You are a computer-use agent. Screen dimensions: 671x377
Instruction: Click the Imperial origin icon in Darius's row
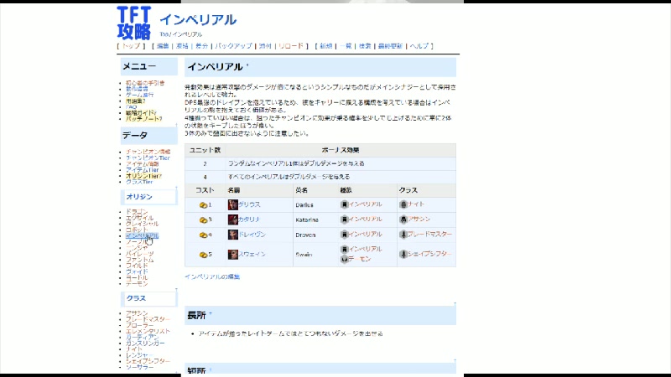click(345, 204)
